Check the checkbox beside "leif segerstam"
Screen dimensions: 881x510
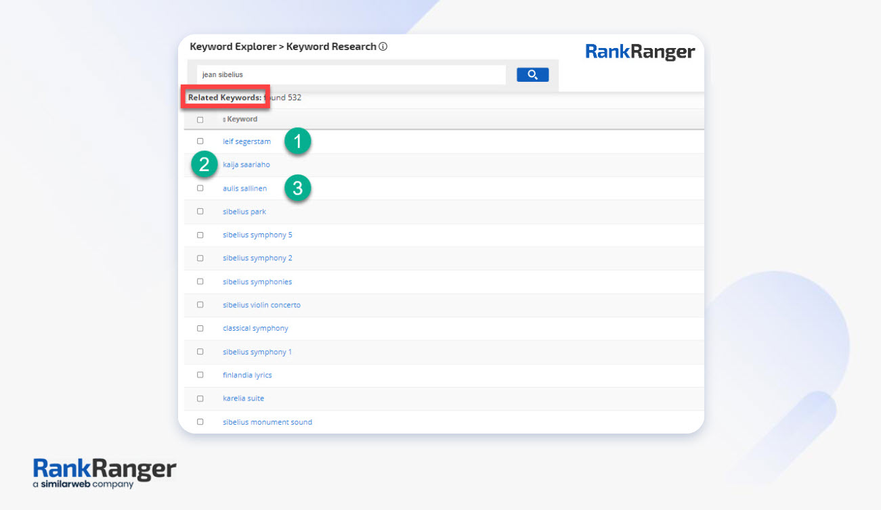click(x=200, y=141)
